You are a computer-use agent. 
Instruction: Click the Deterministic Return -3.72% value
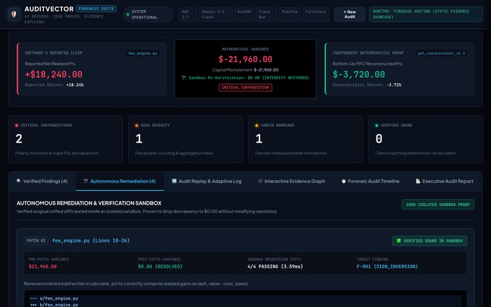394,85
